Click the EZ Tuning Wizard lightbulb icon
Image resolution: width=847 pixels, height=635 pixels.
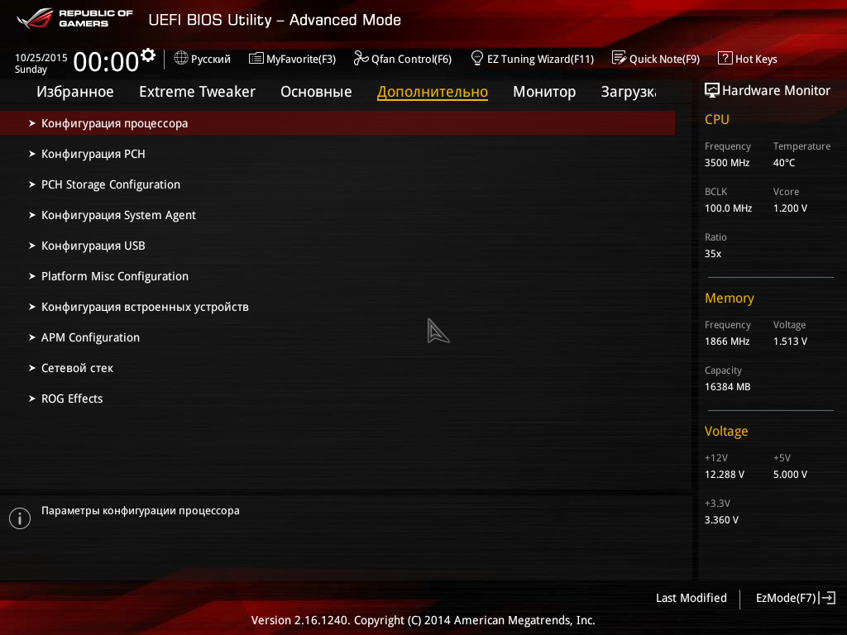coord(477,58)
